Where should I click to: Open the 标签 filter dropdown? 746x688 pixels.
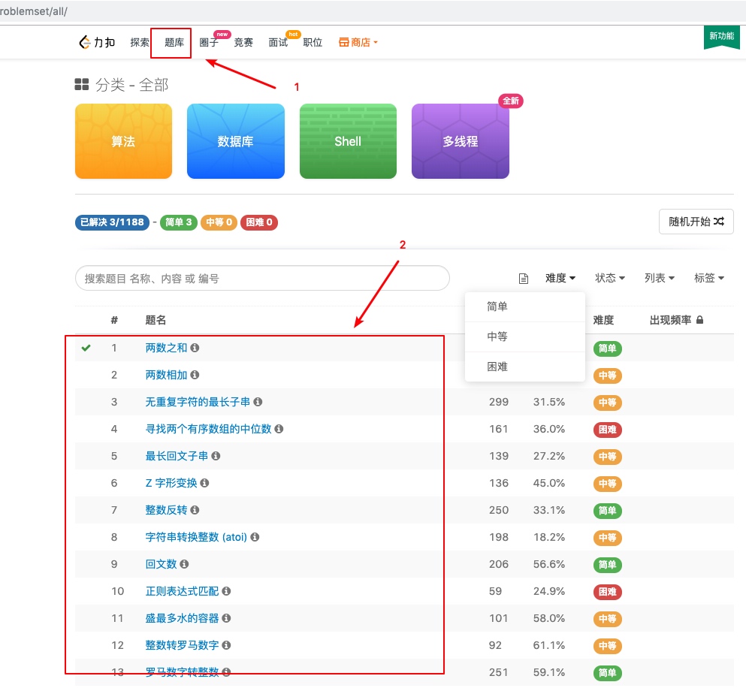(x=709, y=278)
